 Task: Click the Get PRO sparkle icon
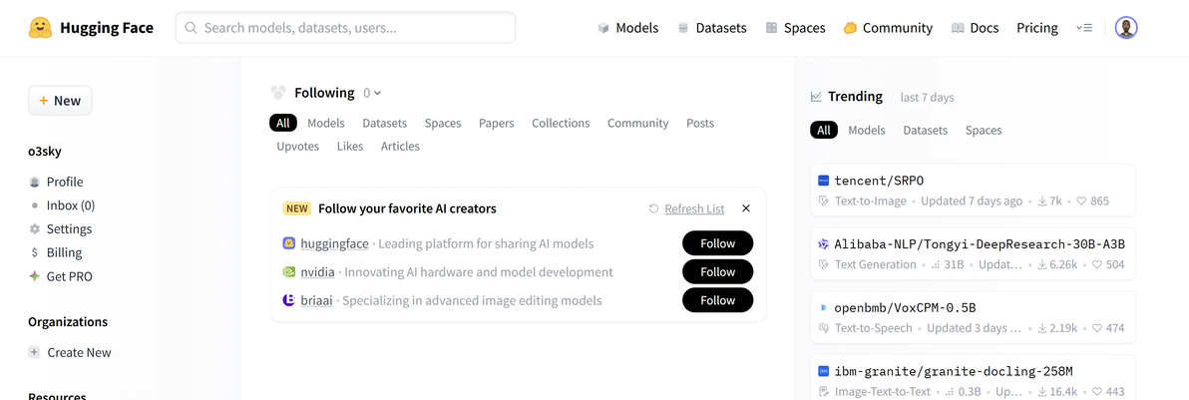34,276
